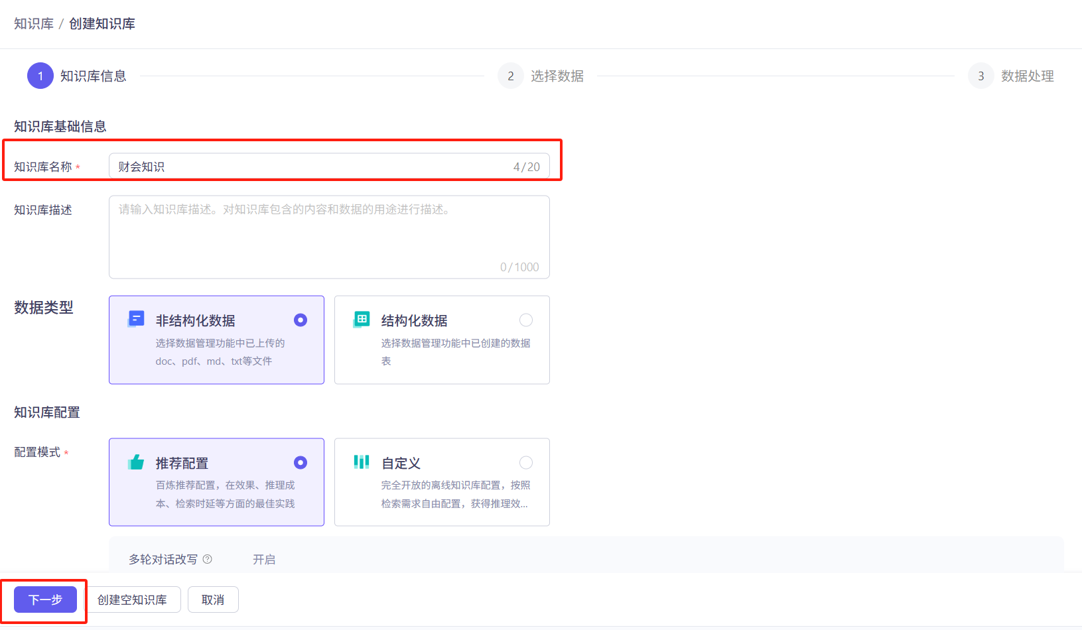The image size is (1082, 630).
Task: Enable 多轮对话改写 with the 开启 control
Action: coord(264,560)
